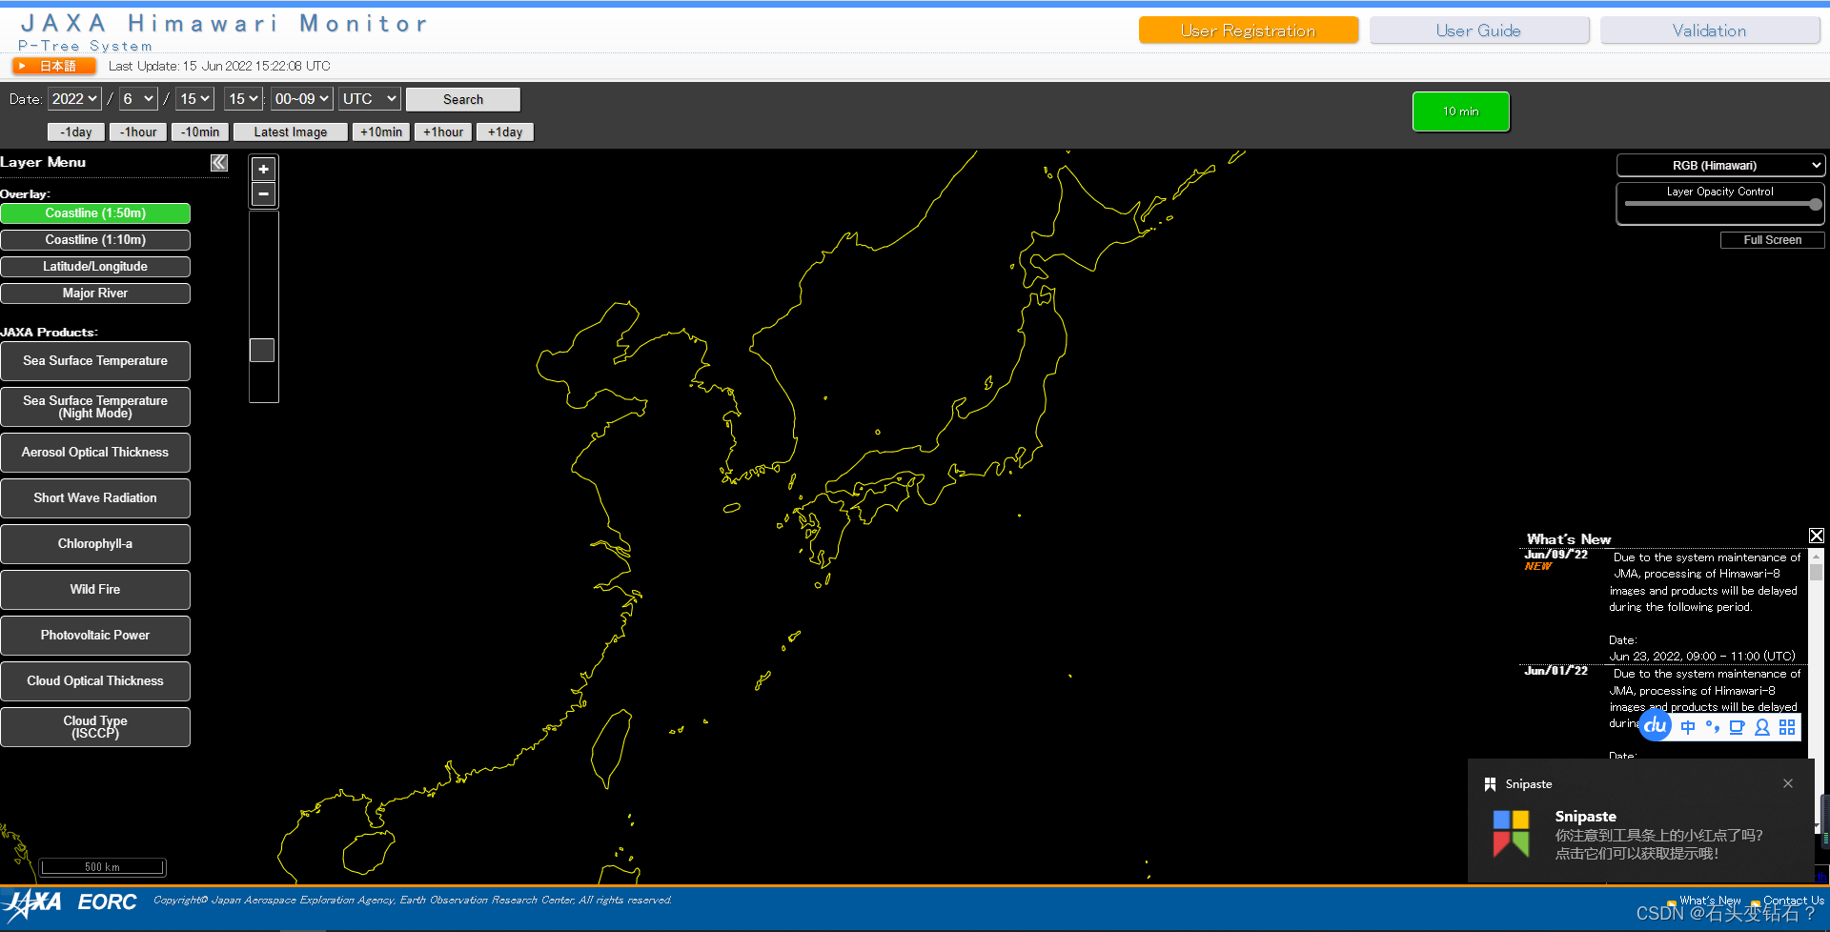The height and width of the screenshot is (932, 1830).
Task: Click the Last Update timestamp text
Action: (219, 66)
